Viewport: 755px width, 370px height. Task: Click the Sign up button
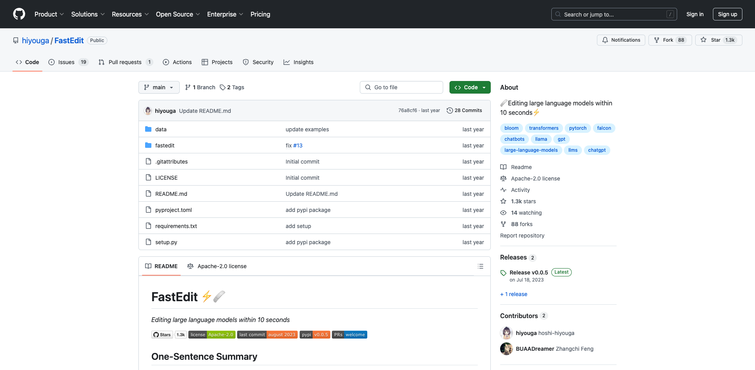pos(727,14)
